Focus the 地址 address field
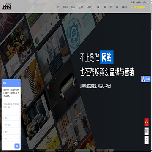The width and height of the screenshot is (152, 152). (11, 138)
